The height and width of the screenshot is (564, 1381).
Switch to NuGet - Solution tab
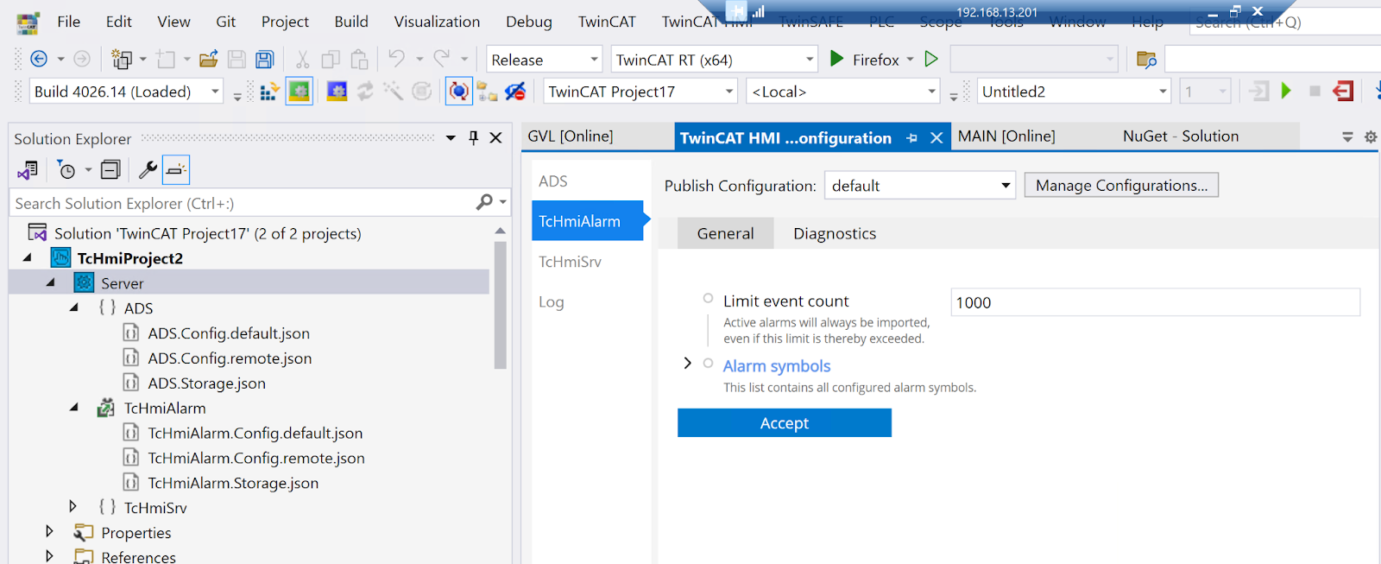click(x=1181, y=136)
